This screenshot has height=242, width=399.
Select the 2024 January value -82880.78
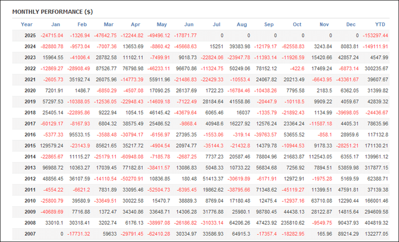pyautogui.click(x=52, y=46)
